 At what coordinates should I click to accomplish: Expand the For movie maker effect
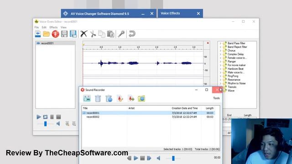coord(220,65)
